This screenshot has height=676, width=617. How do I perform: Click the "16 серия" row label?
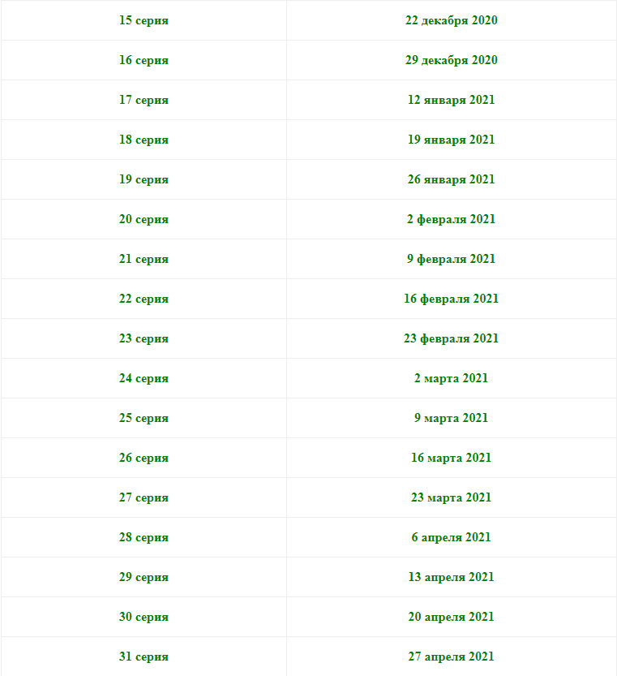point(144,60)
